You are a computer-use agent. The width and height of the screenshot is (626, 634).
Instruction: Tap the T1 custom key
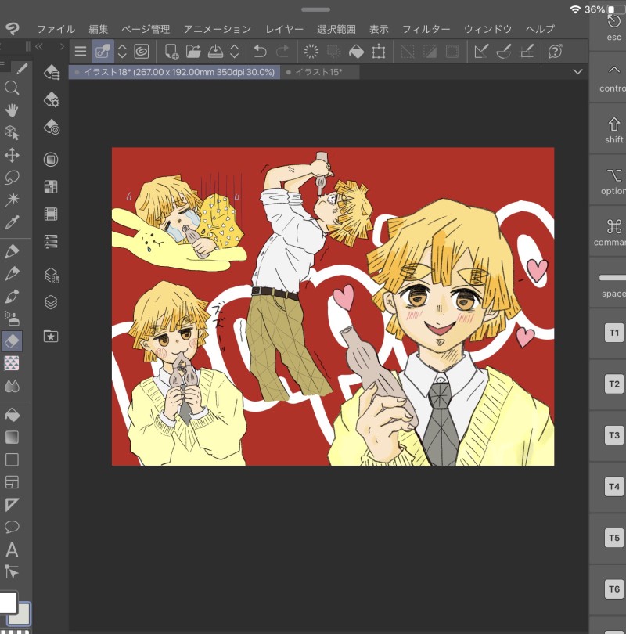[614, 333]
